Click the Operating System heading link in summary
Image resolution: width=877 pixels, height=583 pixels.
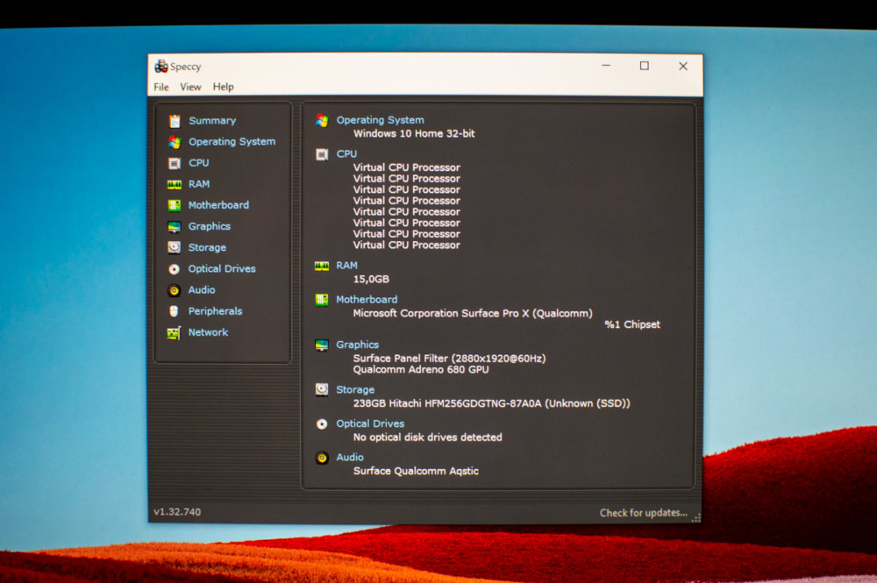point(380,120)
